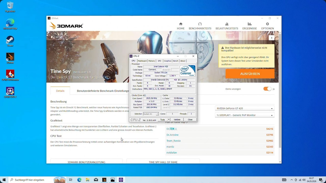Switch to Memory tab in CPU-Z
Viewport: 326px width, 183px height.
pos(152,61)
